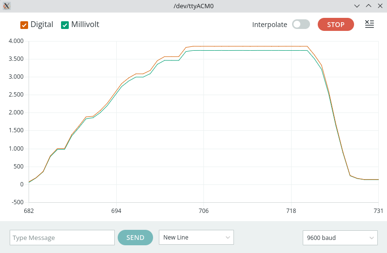Enable the Interpolate switch

301,25
